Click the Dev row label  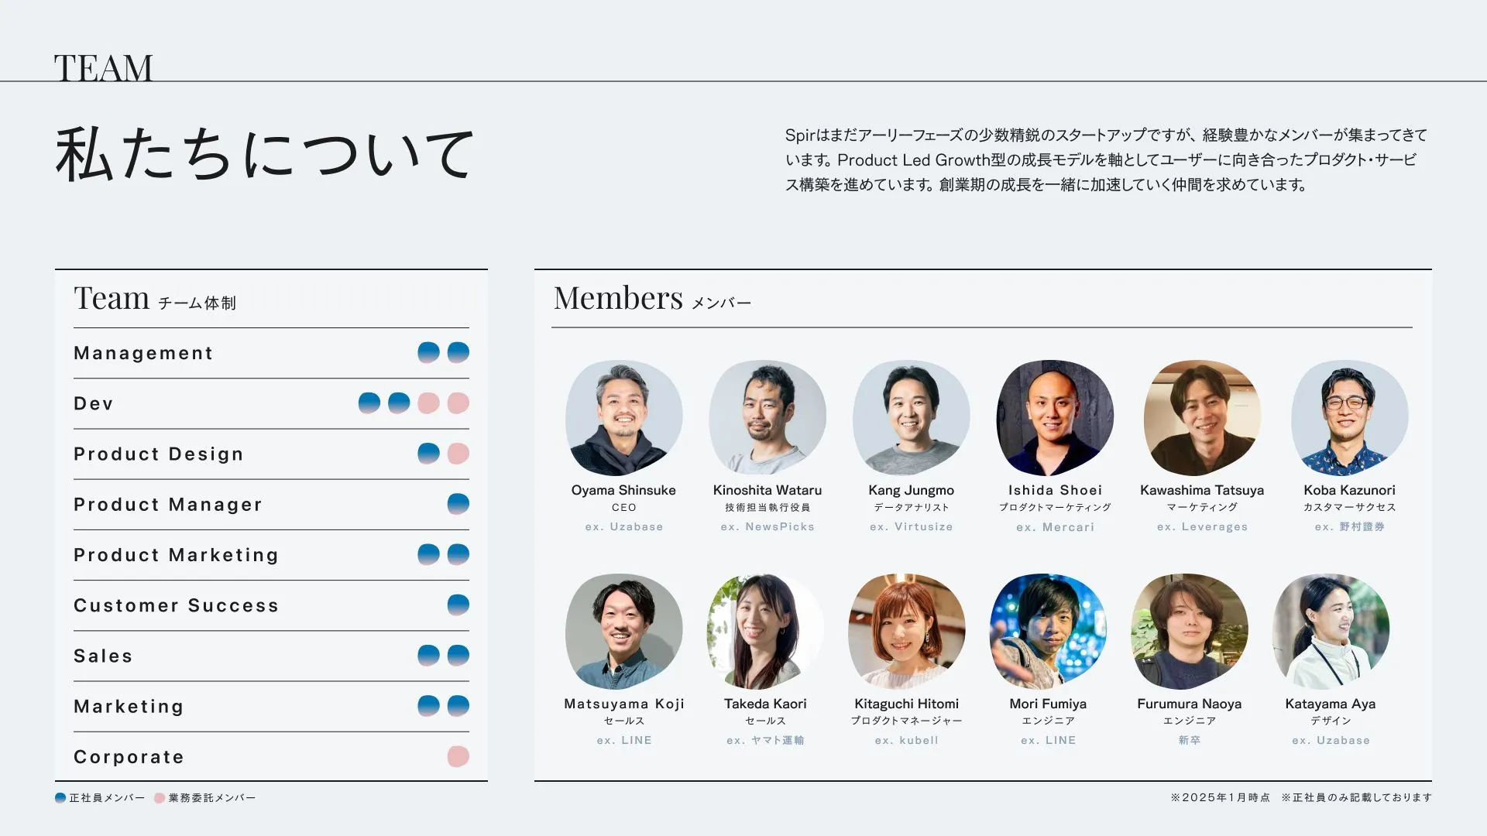click(x=94, y=403)
